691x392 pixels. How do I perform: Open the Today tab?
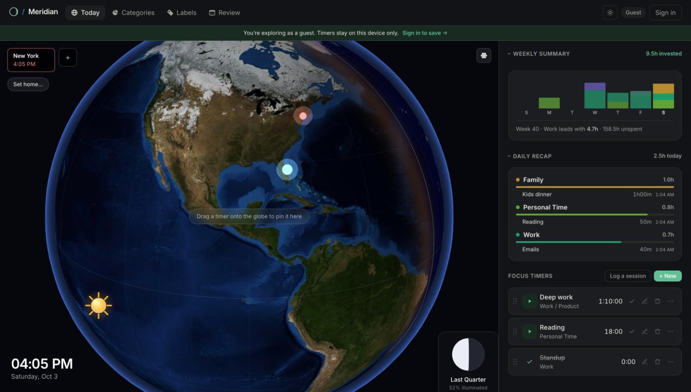(85, 13)
